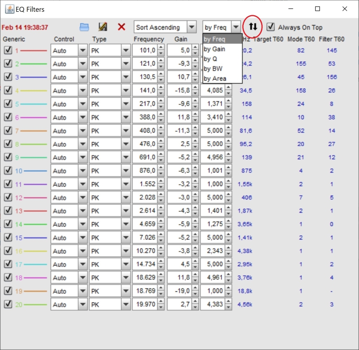
Task: Uncheck the Always On Top checkbox
Action: coord(271,27)
